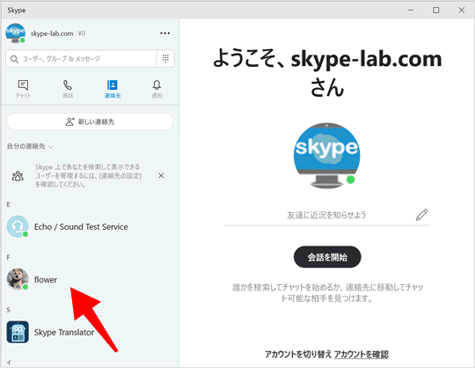Click the skype-lab.com account name
Viewport: 475px width, 368px height.
click(x=52, y=33)
